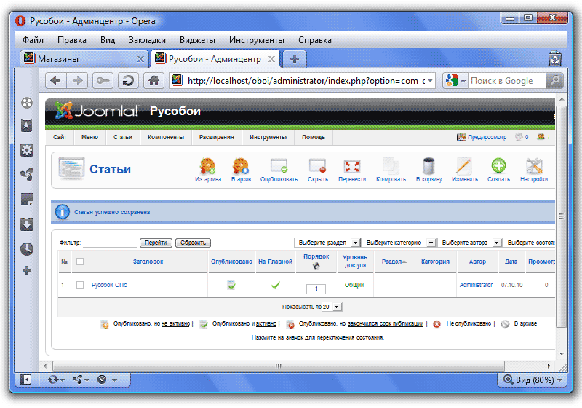
Task: Tick the checkbox for 'Русобои СПб' article
Action: pos(80,285)
